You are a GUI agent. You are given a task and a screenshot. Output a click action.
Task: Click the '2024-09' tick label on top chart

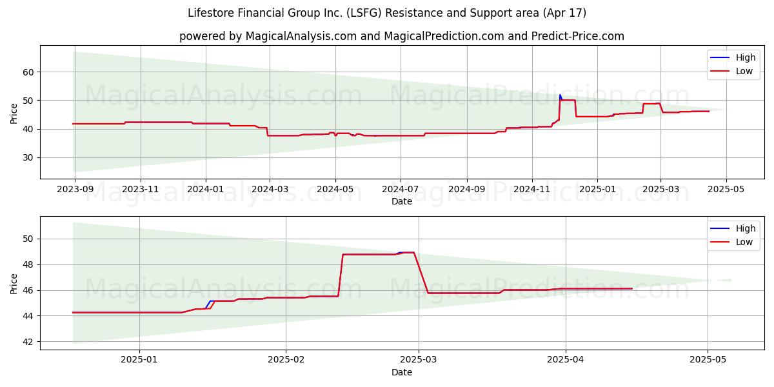coord(467,190)
